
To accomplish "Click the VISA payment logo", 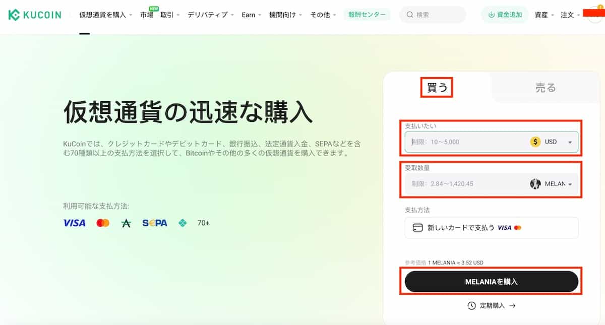I will [74, 223].
